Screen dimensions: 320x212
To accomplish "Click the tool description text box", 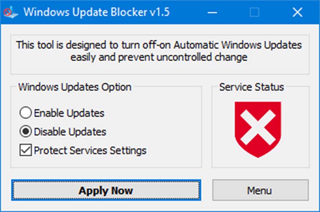I will pyautogui.click(x=160, y=51).
